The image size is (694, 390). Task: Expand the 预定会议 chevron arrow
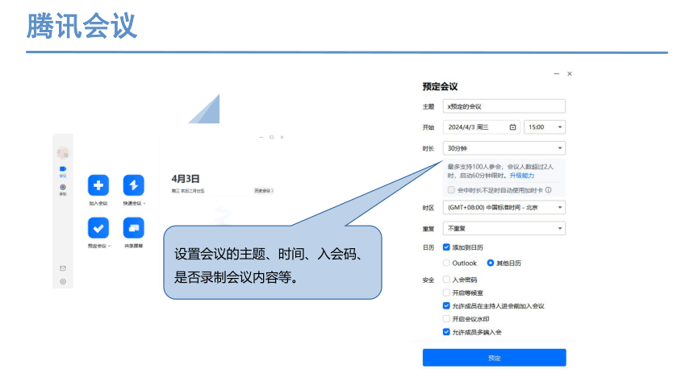pyautogui.click(x=109, y=247)
